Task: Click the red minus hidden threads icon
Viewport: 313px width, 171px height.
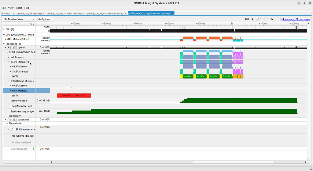Action: coord(30,149)
